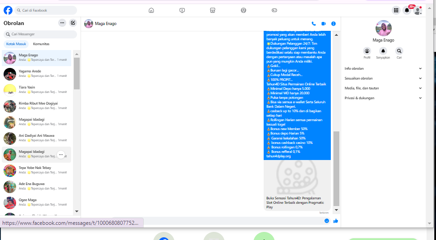Expand Info obrolan section
Viewport: 436px width, 240px height.
383,69
